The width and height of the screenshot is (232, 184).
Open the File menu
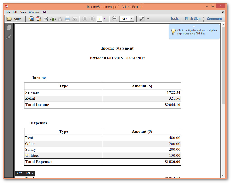click(8, 12)
